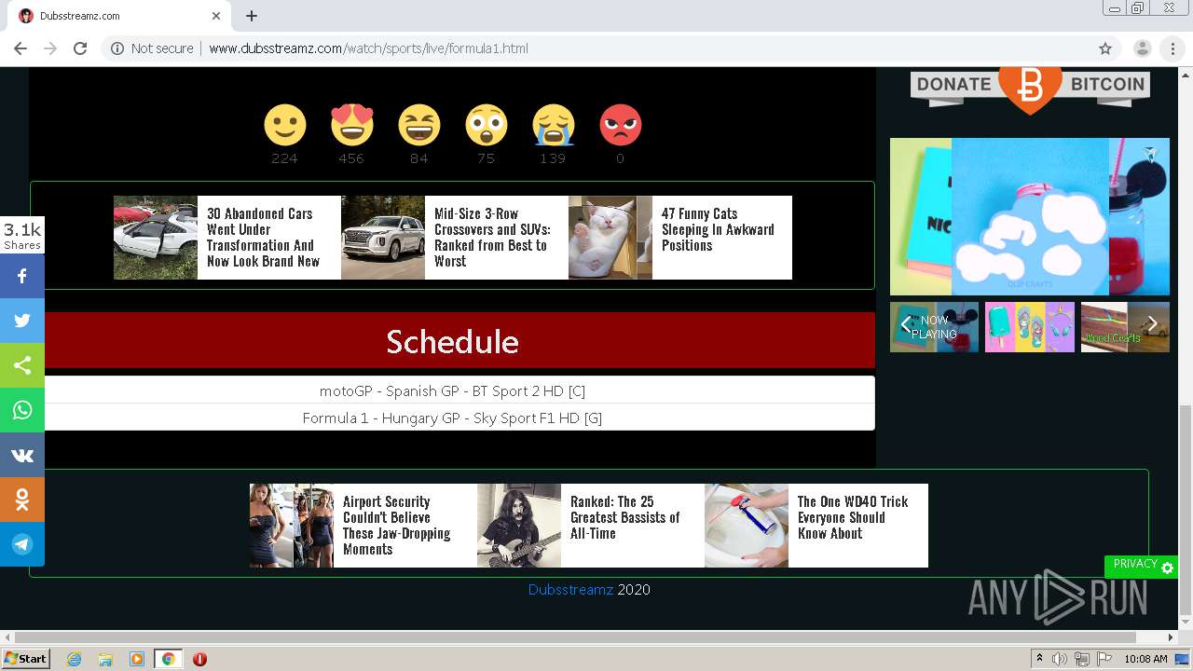Image resolution: width=1193 pixels, height=671 pixels.
Task: Click the red stop taskbar icon
Action: pos(199,659)
